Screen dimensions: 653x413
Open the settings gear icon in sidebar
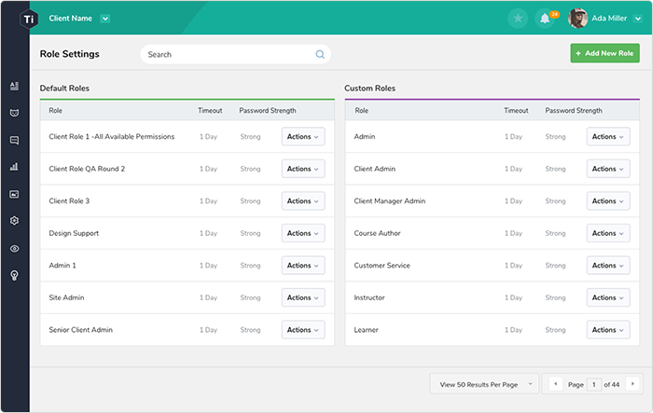(14, 221)
